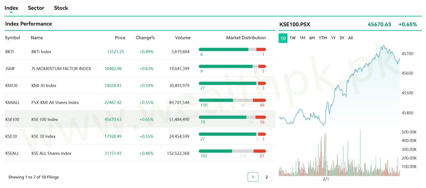426x188 pixels.
Task: Click the Showing 1 to 7 filings text
Action: [x=33, y=177]
